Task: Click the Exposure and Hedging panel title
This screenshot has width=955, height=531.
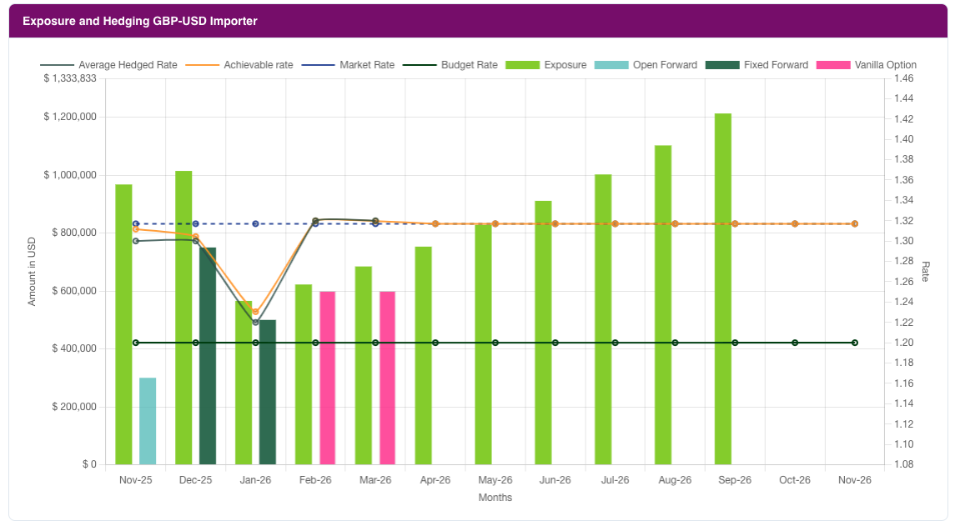Action: [x=140, y=21]
